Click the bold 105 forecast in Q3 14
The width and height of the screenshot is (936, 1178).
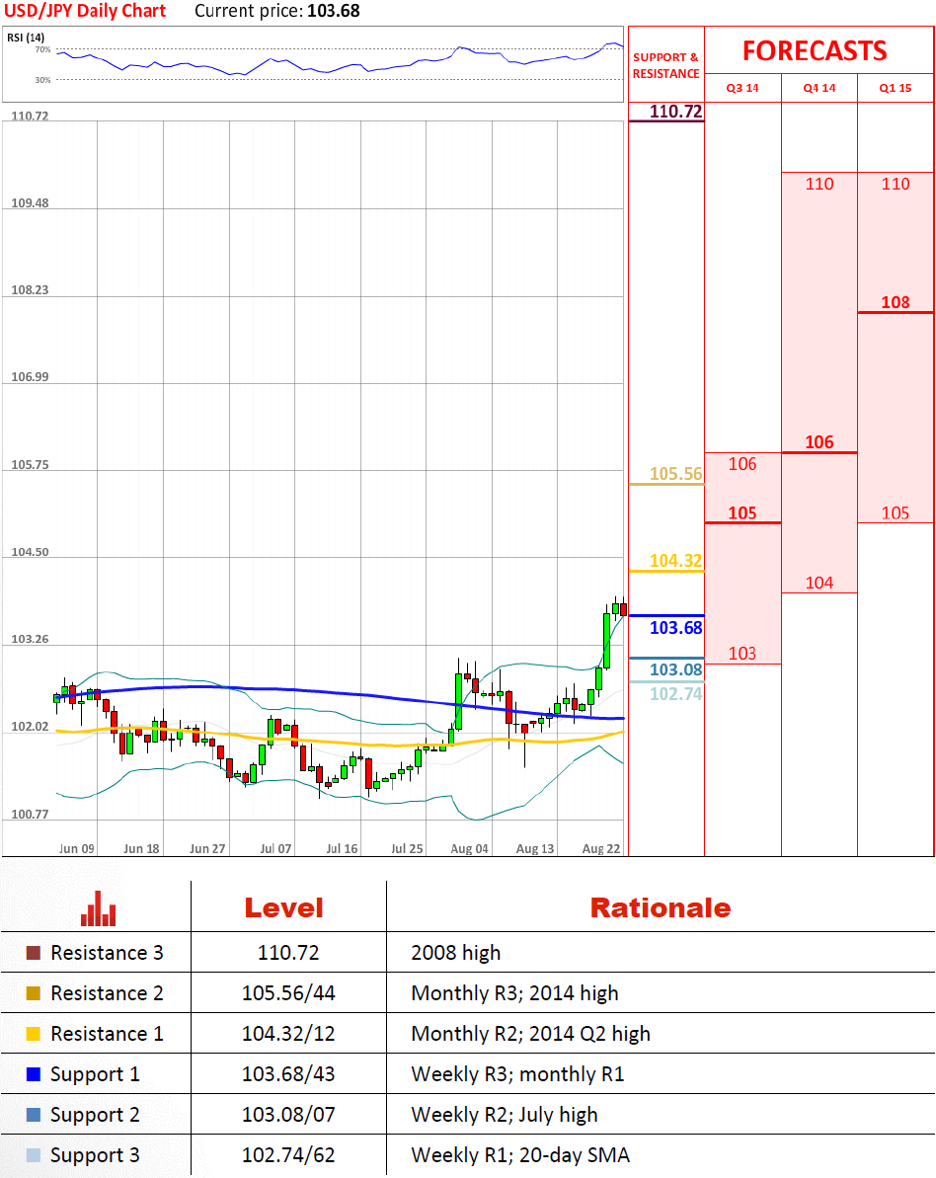click(x=742, y=513)
